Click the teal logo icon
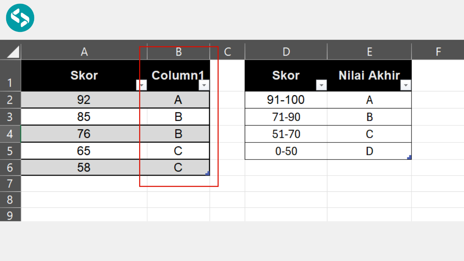 click(20, 18)
